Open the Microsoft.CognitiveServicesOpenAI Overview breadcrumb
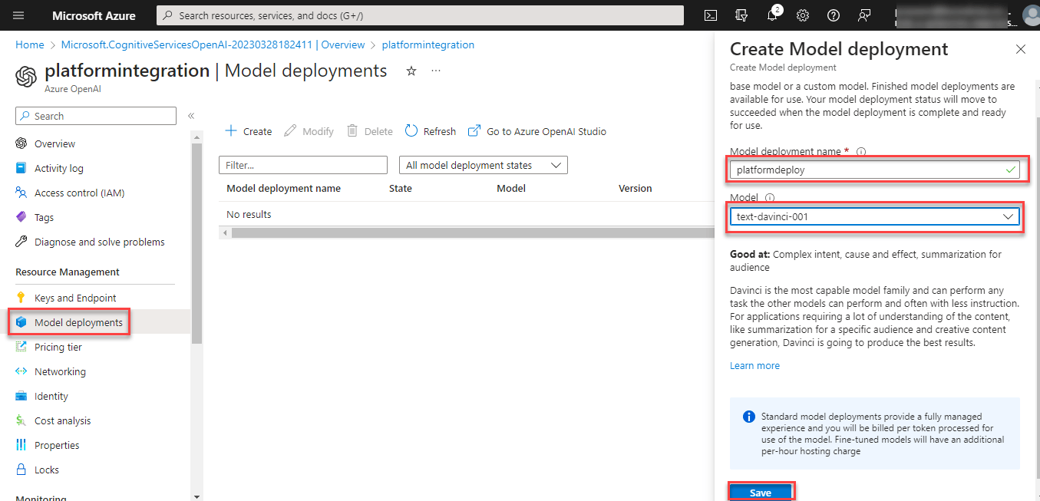 (213, 45)
